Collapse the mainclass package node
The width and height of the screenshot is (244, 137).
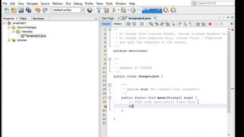pos(14,32)
